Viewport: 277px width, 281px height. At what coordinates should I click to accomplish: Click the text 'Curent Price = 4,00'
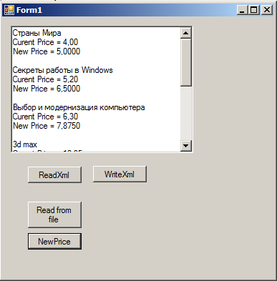(x=45, y=42)
